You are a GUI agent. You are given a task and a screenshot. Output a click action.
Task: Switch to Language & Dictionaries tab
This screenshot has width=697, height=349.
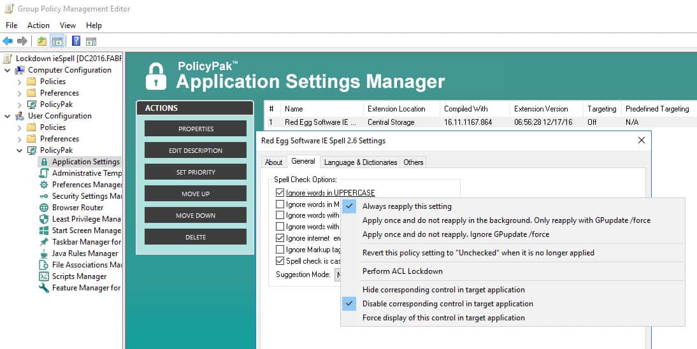[361, 162]
